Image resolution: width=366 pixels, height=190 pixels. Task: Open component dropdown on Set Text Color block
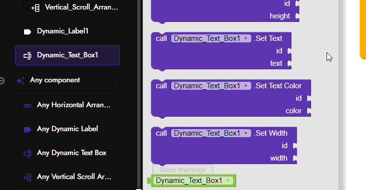coord(211,86)
